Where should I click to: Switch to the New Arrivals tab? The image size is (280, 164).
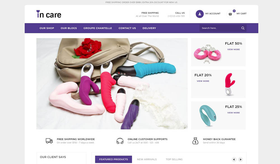(147, 159)
